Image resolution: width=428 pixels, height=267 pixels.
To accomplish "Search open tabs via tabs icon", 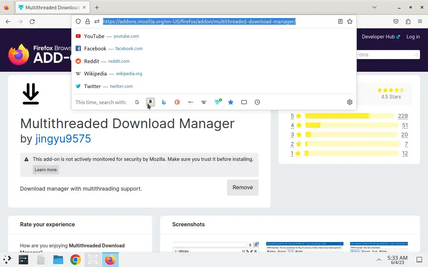I will pos(244,102).
